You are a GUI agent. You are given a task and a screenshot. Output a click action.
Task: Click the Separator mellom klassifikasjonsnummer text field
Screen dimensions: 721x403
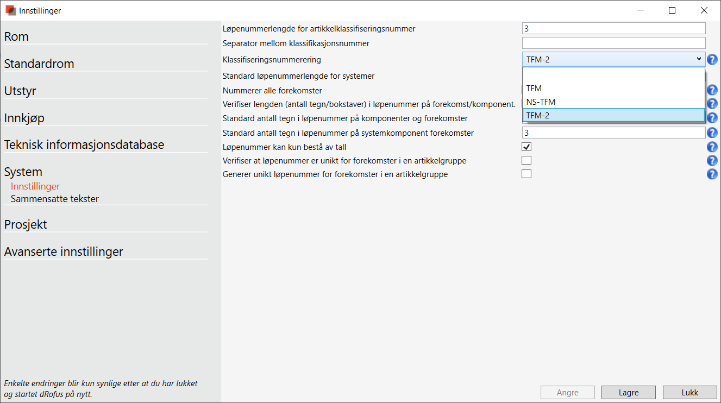[613, 43]
